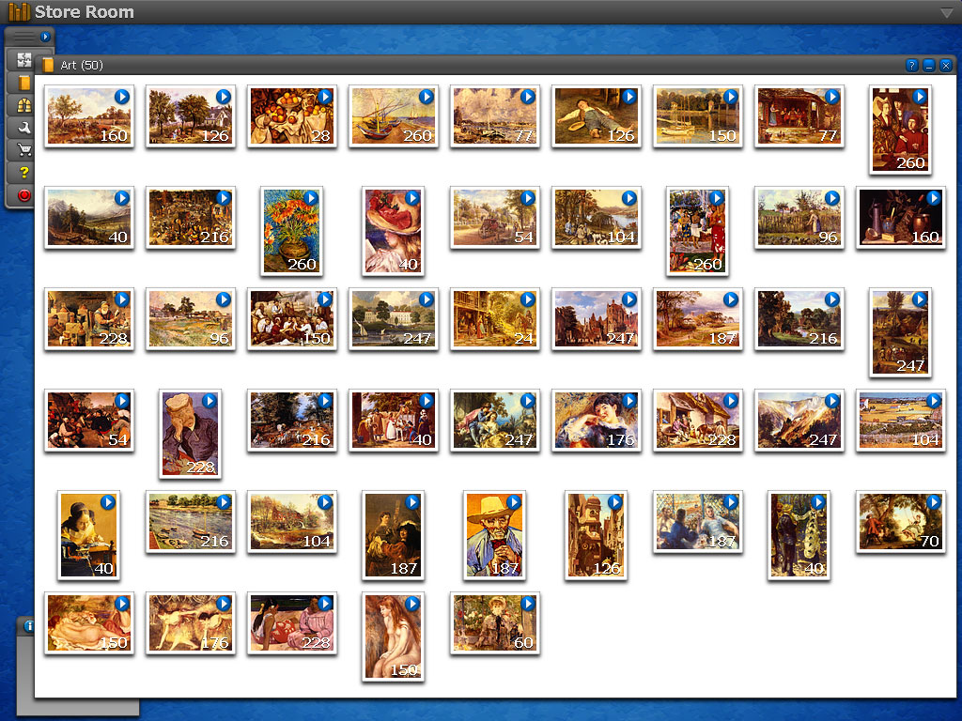The width and height of the screenshot is (962, 721).
Task: Pick the 150-piece boating party luncheon painting
Action: (292, 319)
